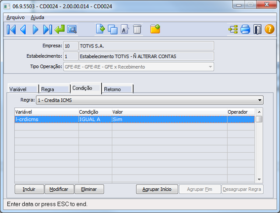Switch to the Variável tab

tap(23, 89)
